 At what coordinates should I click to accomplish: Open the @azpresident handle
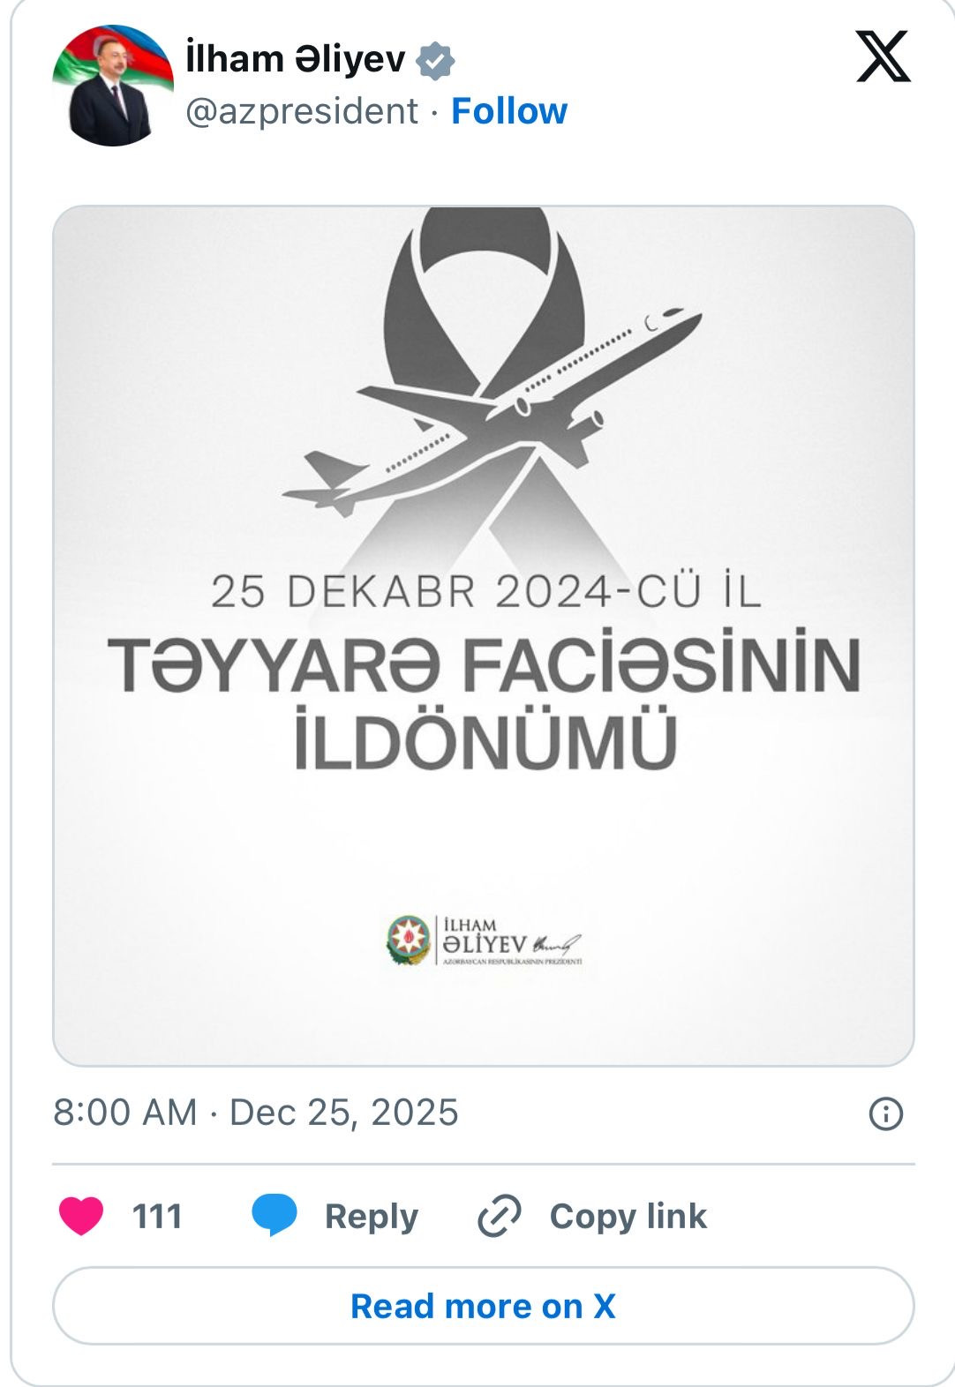pyautogui.click(x=302, y=112)
